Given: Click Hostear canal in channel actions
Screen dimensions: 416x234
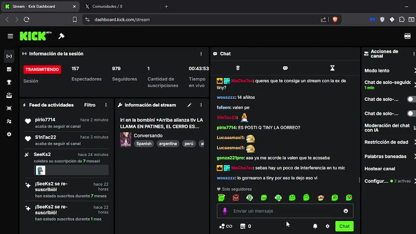Looking at the screenshot, I should 380,169.
